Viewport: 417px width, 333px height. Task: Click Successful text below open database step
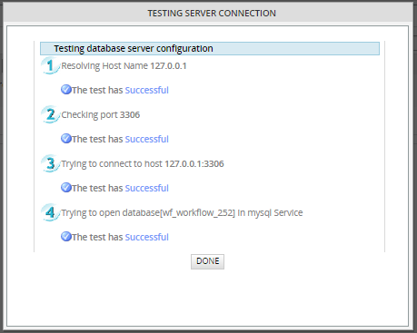[147, 237]
